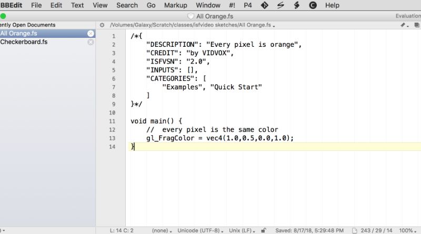Click on the "INPUTS": [] line
Viewport: 421px width, 234px height.
pos(172,70)
